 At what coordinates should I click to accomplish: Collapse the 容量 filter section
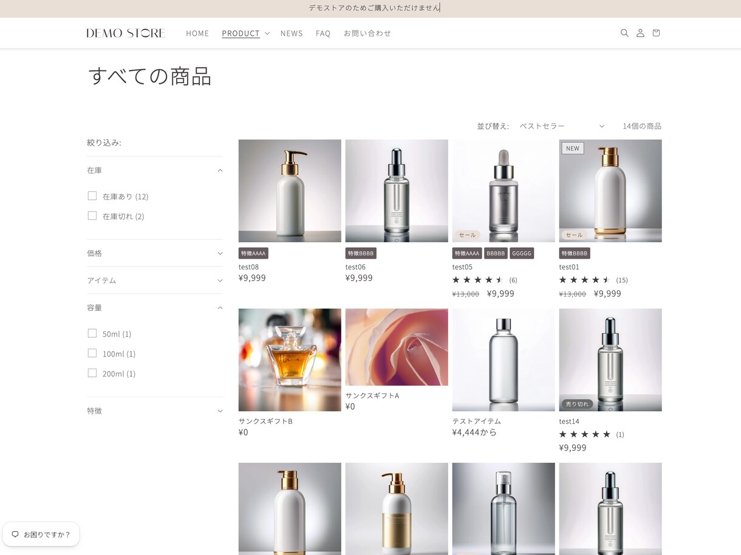click(155, 308)
